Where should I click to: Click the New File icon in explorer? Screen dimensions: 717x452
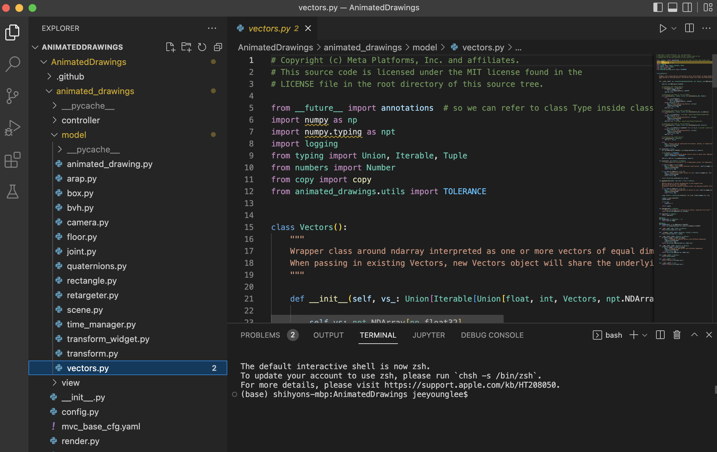pos(170,47)
